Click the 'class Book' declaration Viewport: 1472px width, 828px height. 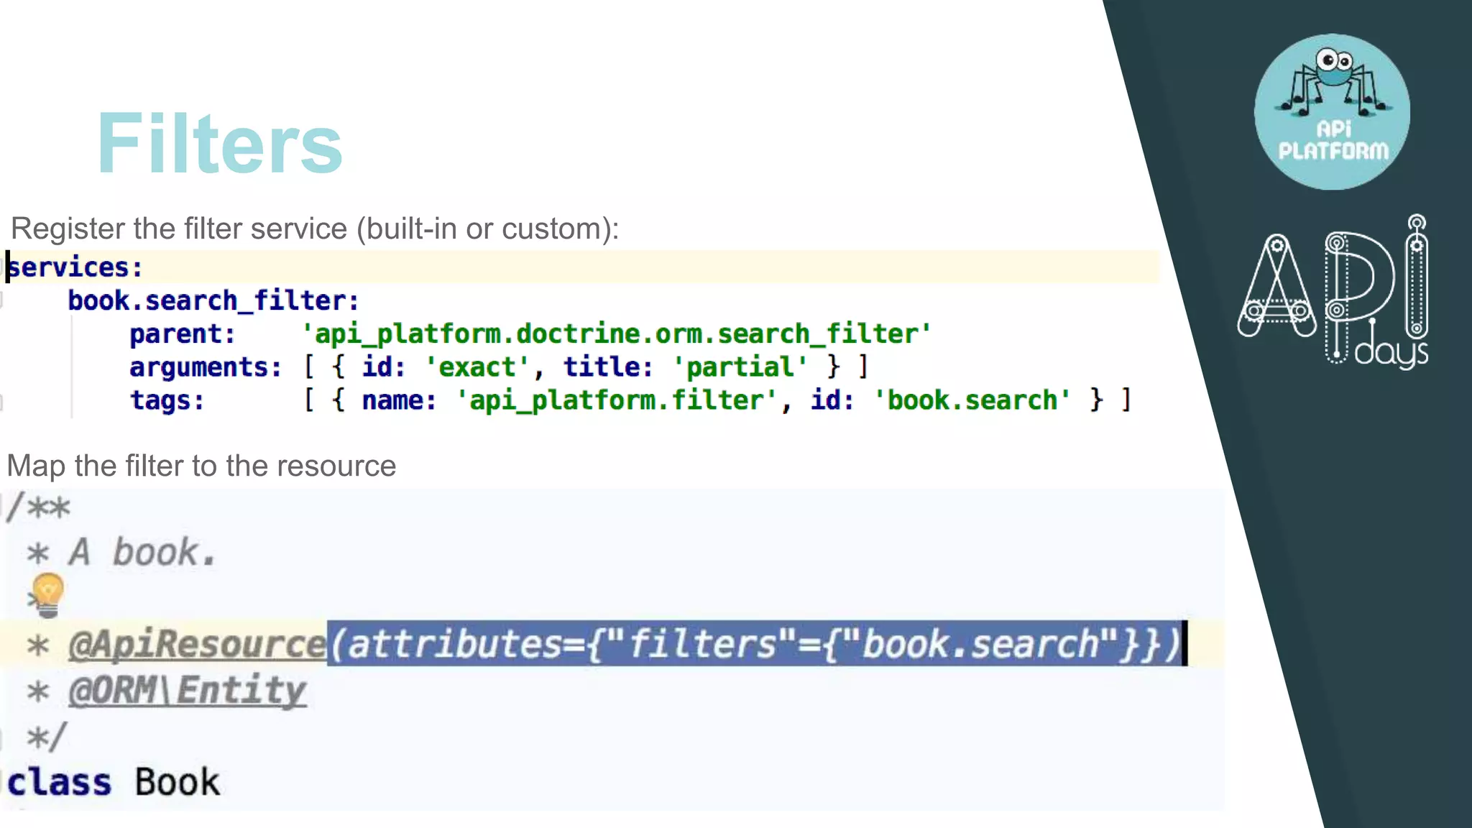[114, 782]
